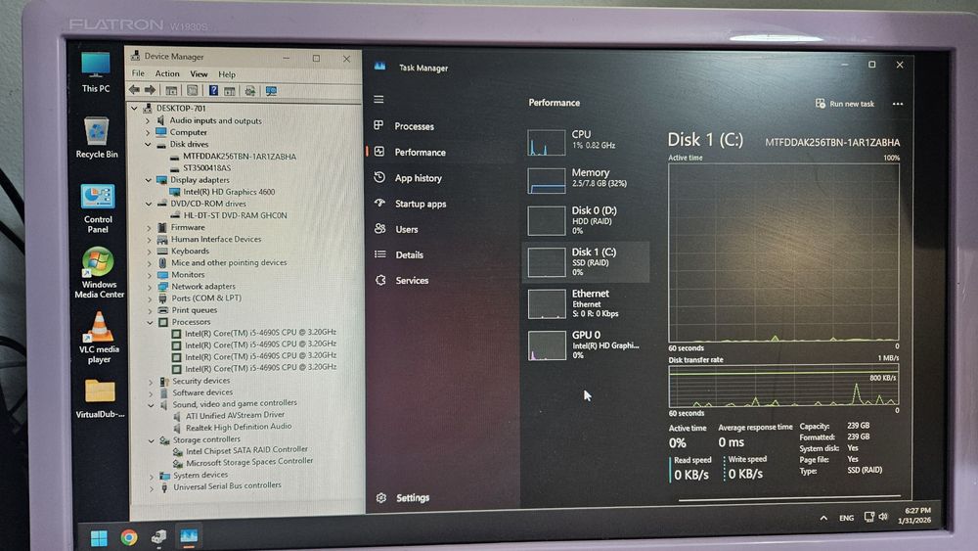Expand the Firmware node
Image resolution: width=978 pixels, height=551 pixels.
pyautogui.click(x=149, y=228)
